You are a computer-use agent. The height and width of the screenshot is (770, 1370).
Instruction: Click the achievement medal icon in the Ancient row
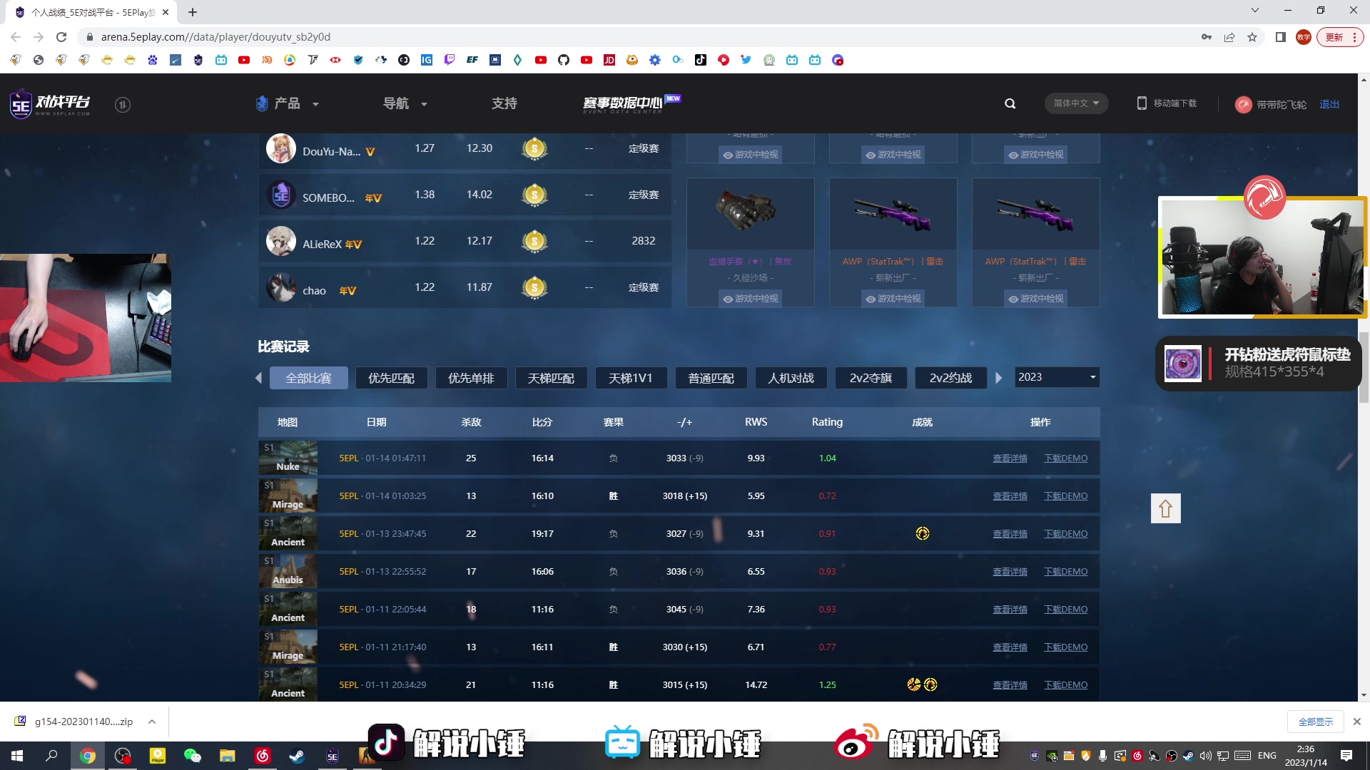point(922,533)
